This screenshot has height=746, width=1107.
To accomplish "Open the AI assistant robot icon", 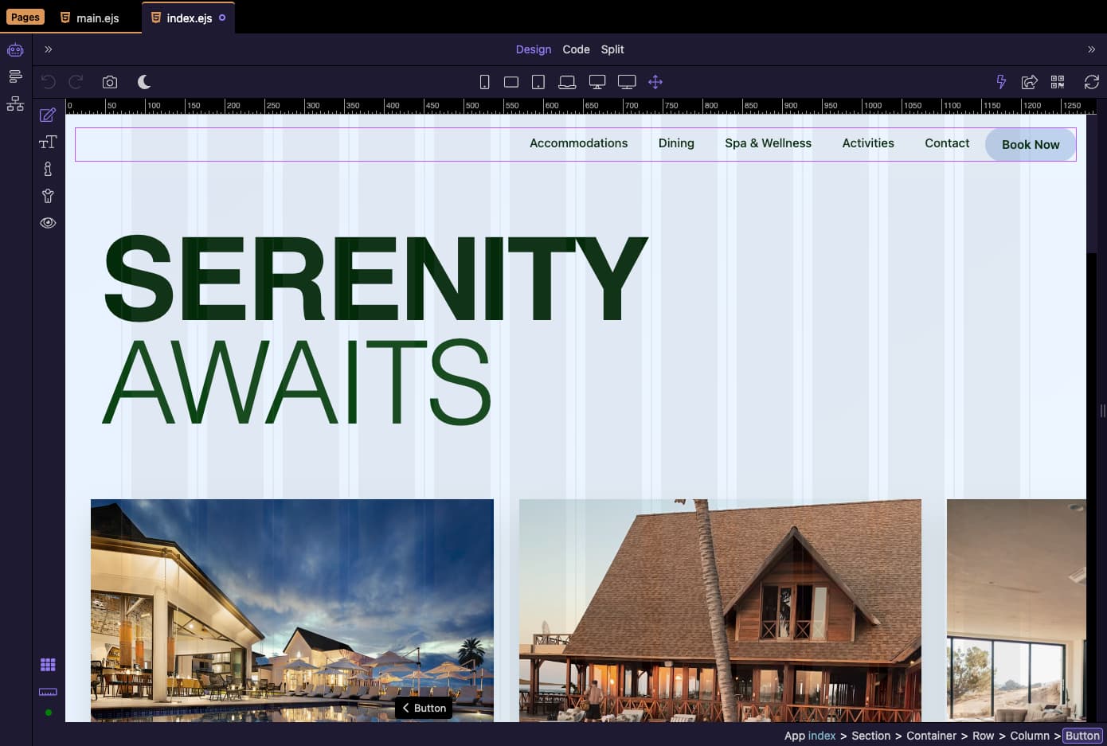I will [x=15, y=50].
